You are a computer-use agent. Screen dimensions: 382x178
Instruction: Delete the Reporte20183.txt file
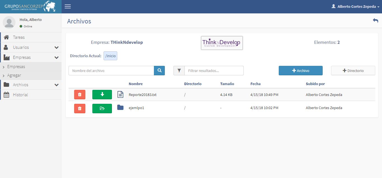point(80,95)
